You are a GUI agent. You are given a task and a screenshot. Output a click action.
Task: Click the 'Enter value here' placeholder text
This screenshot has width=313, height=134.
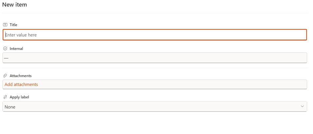pos(21,35)
